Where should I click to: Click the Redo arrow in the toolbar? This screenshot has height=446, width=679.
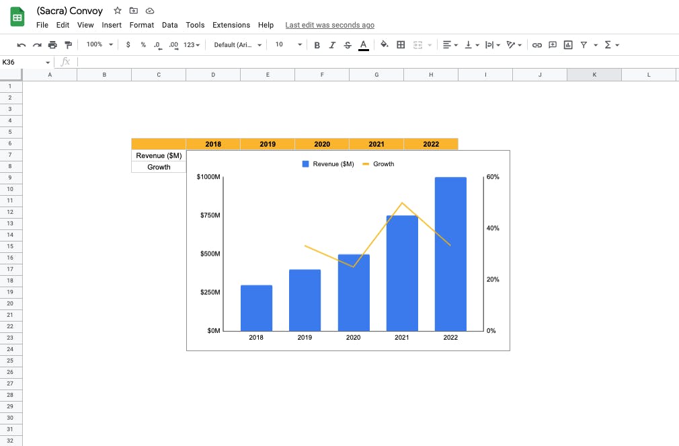37,44
